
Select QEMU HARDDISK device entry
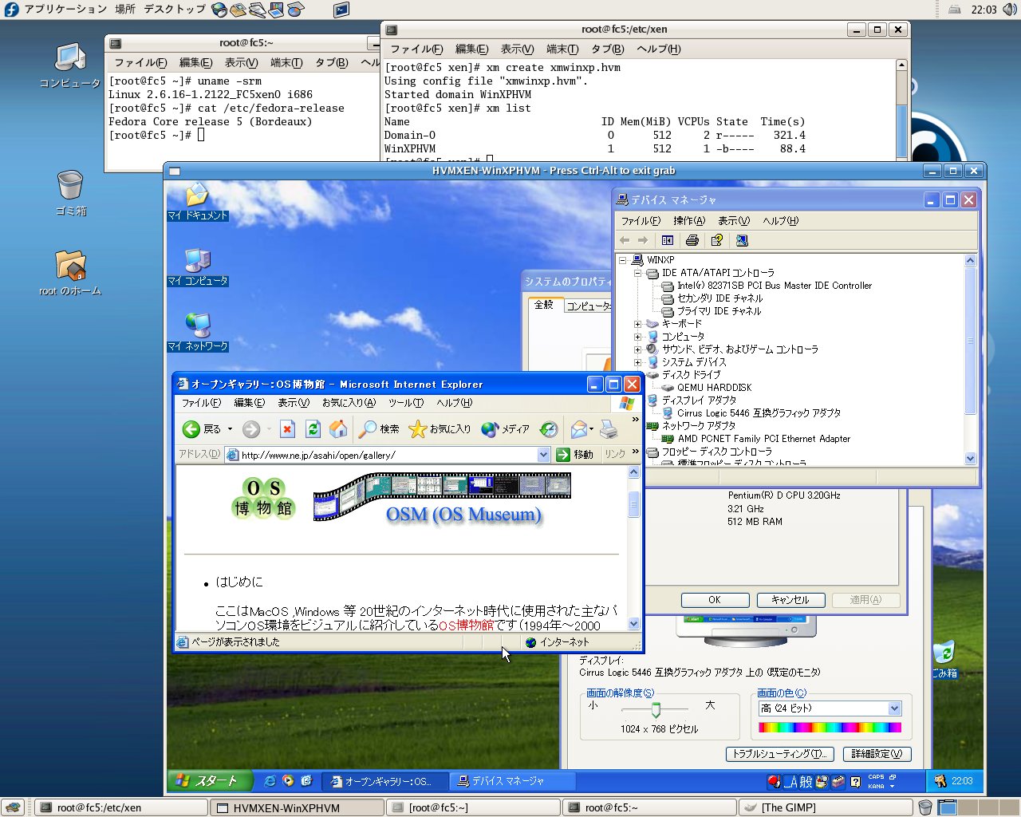click(714, 388)
